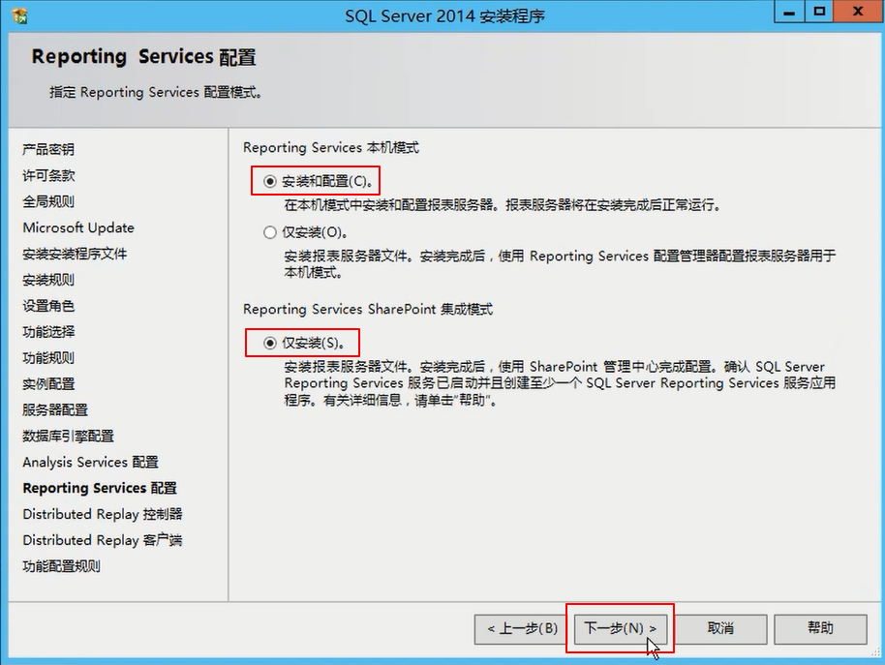Click the Distributed Replay 客户端 step
The height and width of the screenshot is (665, 885).
coord(103,540)
